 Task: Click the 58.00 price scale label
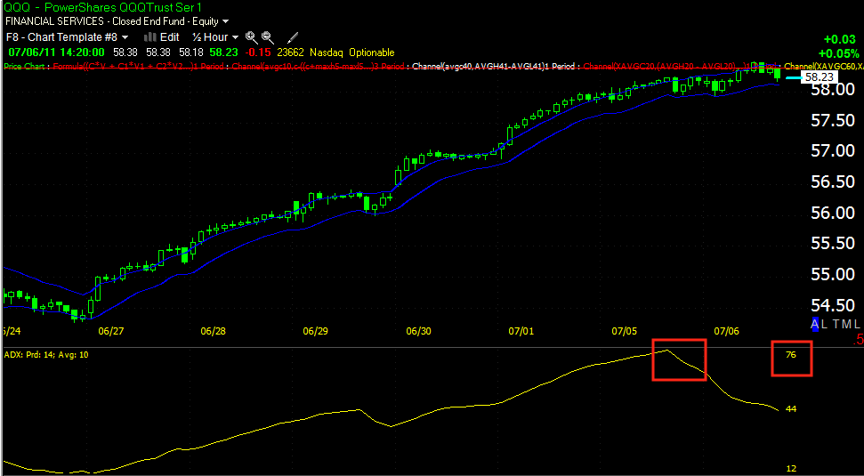pyautogui.click(x=833, y=89)
